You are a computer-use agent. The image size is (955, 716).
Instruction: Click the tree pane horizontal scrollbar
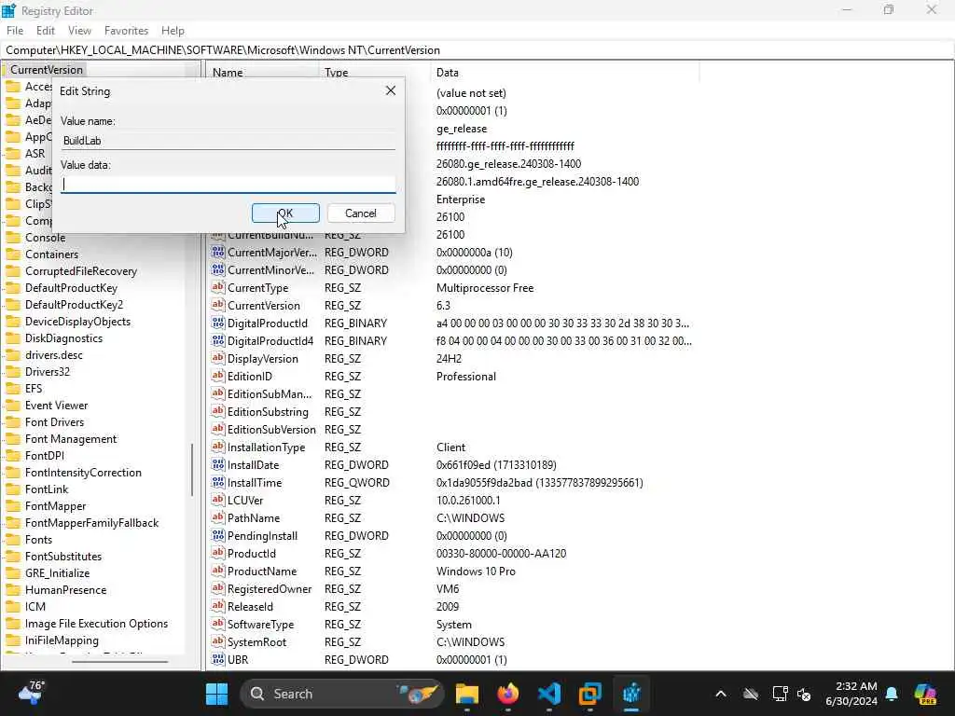tap(119, 661)
